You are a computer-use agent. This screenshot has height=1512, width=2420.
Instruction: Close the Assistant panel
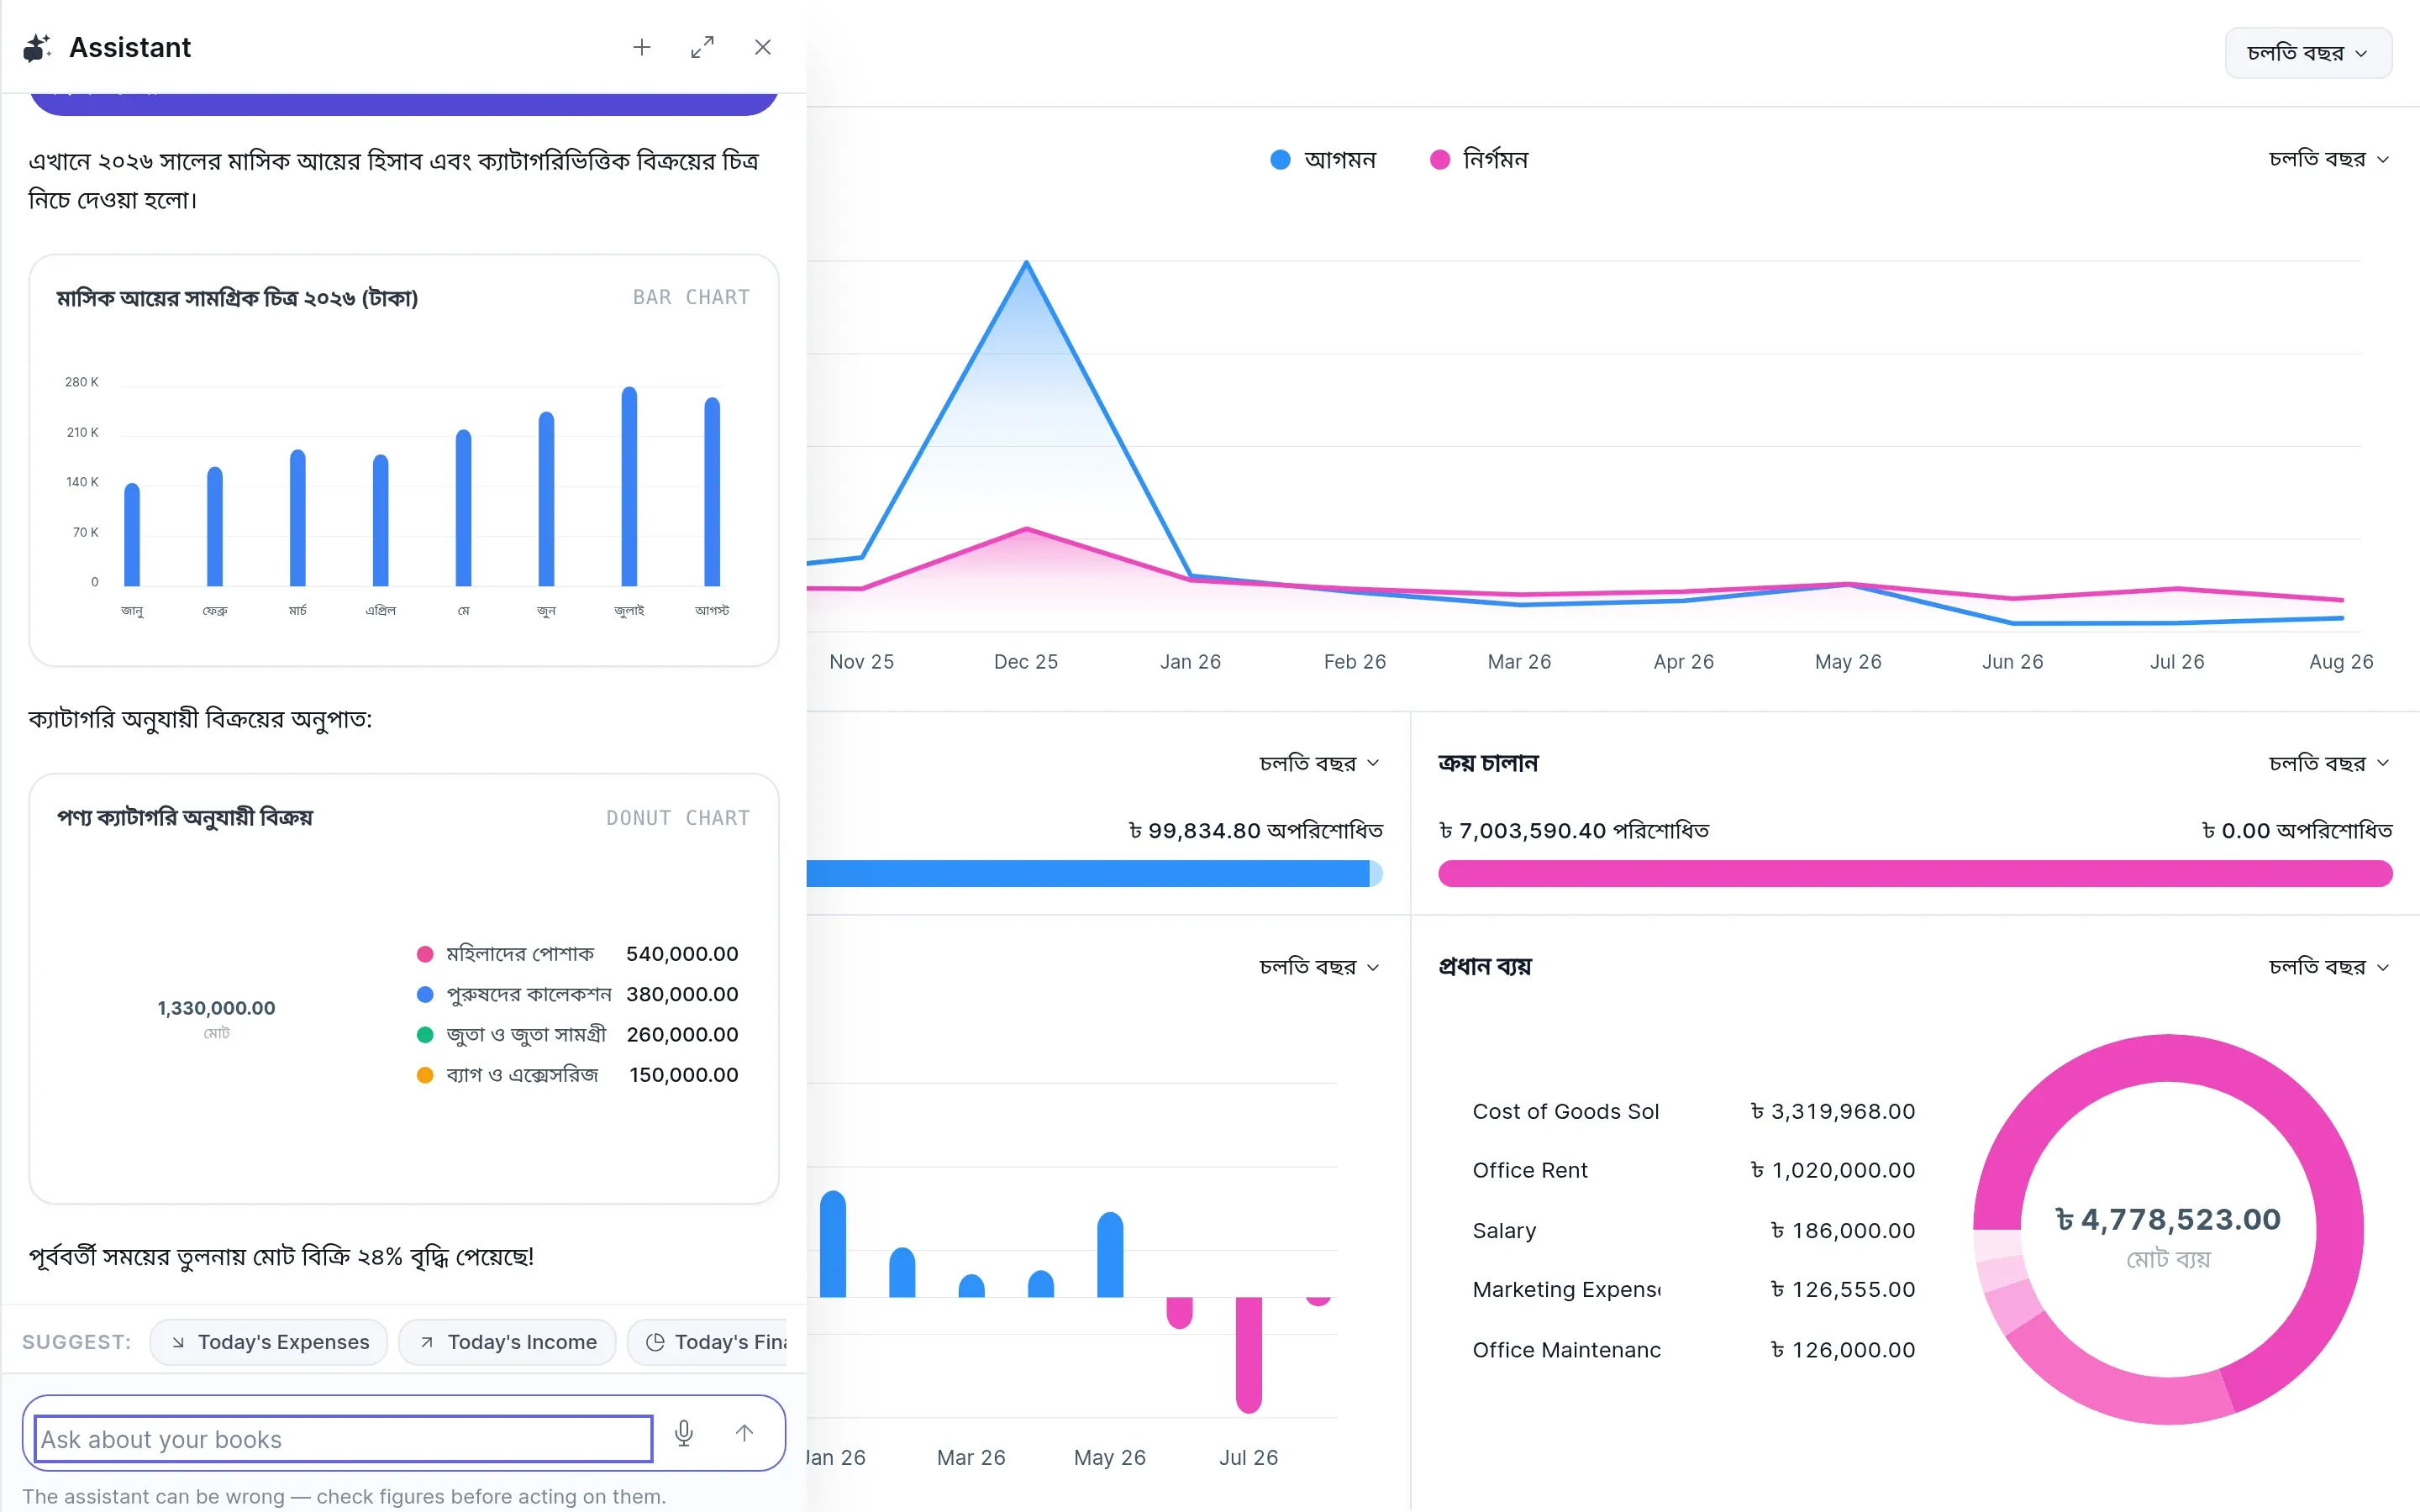[x=763, y=47]
